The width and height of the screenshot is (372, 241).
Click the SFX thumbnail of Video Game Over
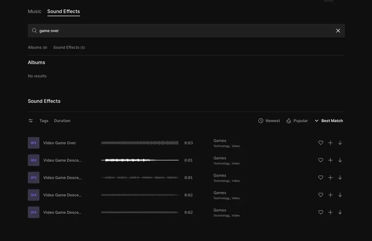point(33,143)
